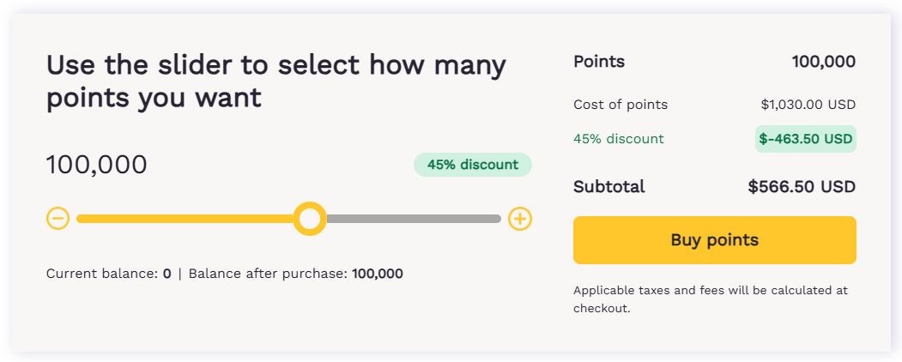Click the $566.50 USD subtotal amount
902x362 pixels.
pyautogui.click(x=802, y=187)
